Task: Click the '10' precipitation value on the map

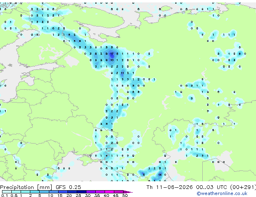Action: tap(112, 60)
